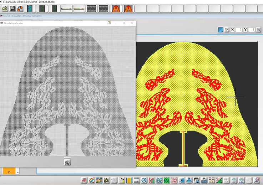Activate the blue point-mode button
The width and height of the screenshot is (263, 185).
pyautogui.click(x=220, y=30)
